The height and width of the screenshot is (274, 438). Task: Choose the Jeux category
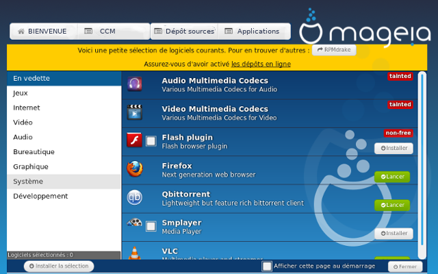(64, 93)
